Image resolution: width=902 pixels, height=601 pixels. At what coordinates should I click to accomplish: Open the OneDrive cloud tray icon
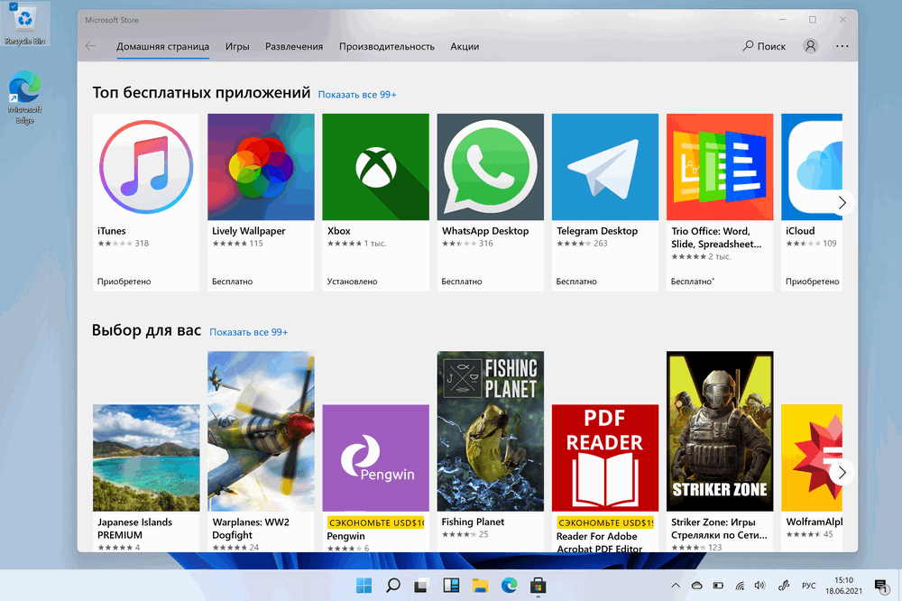tap(696, 586)
